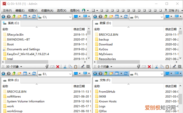183x113 pixels.
Task: Go up one folder in E:\ pane
Action: pyautogui.click(x=14, y=74)
